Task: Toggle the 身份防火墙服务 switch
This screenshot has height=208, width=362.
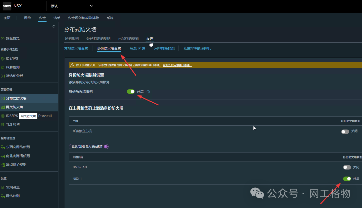Action: tap(131, 91)
